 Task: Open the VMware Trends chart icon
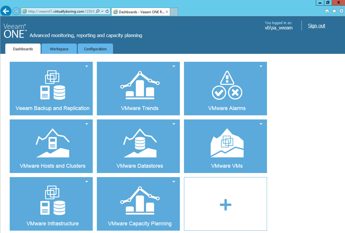(140, 85)
